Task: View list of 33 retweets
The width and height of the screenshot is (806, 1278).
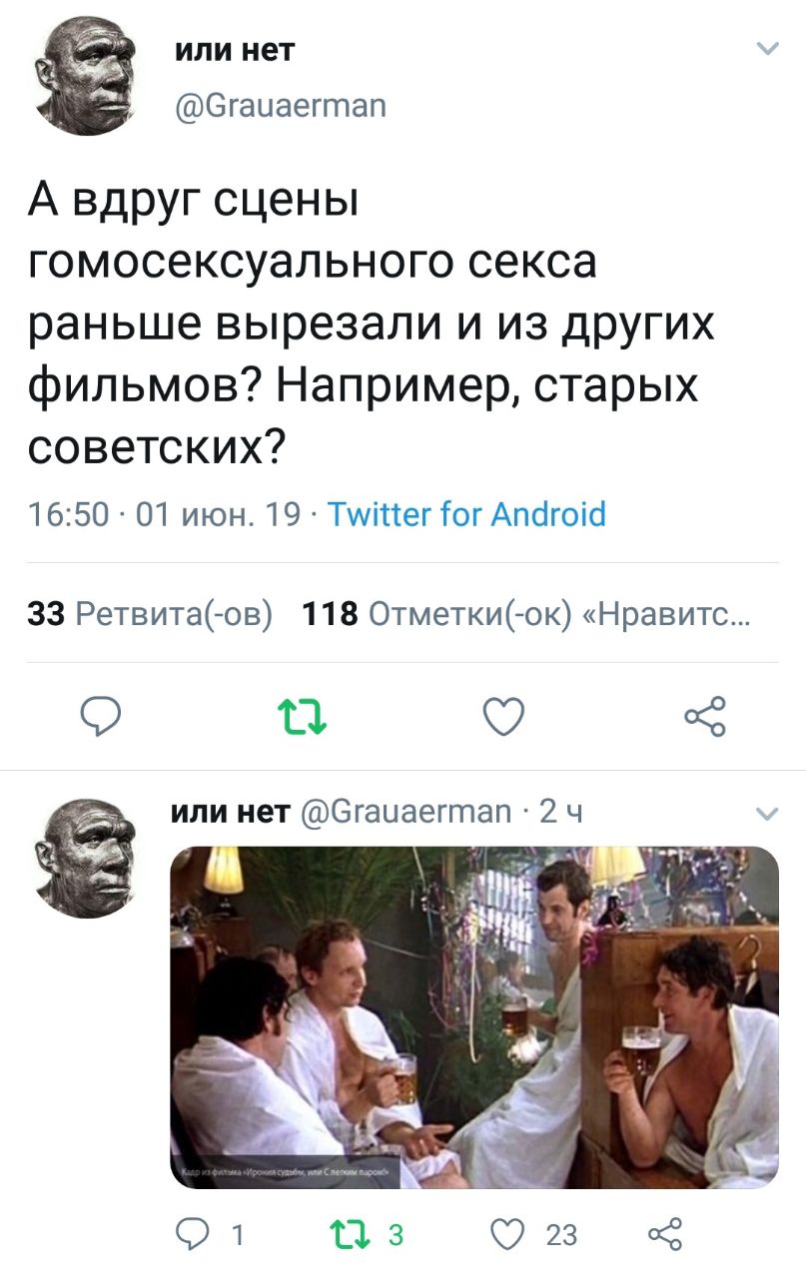Action: [150, 613]
